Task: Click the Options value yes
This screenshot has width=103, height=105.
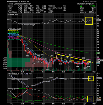Action: (64, 6)
